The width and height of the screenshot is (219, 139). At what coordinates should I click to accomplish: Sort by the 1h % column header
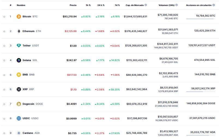click(88, 5)
